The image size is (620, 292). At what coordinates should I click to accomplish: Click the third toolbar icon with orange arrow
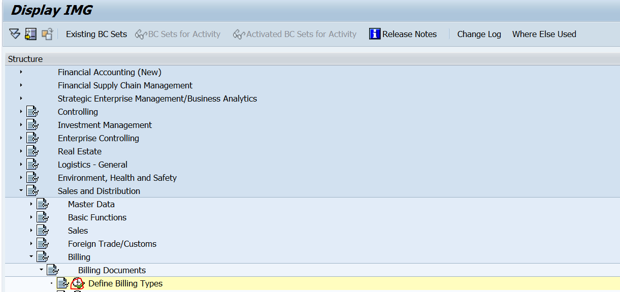click(x=47, y=34)
